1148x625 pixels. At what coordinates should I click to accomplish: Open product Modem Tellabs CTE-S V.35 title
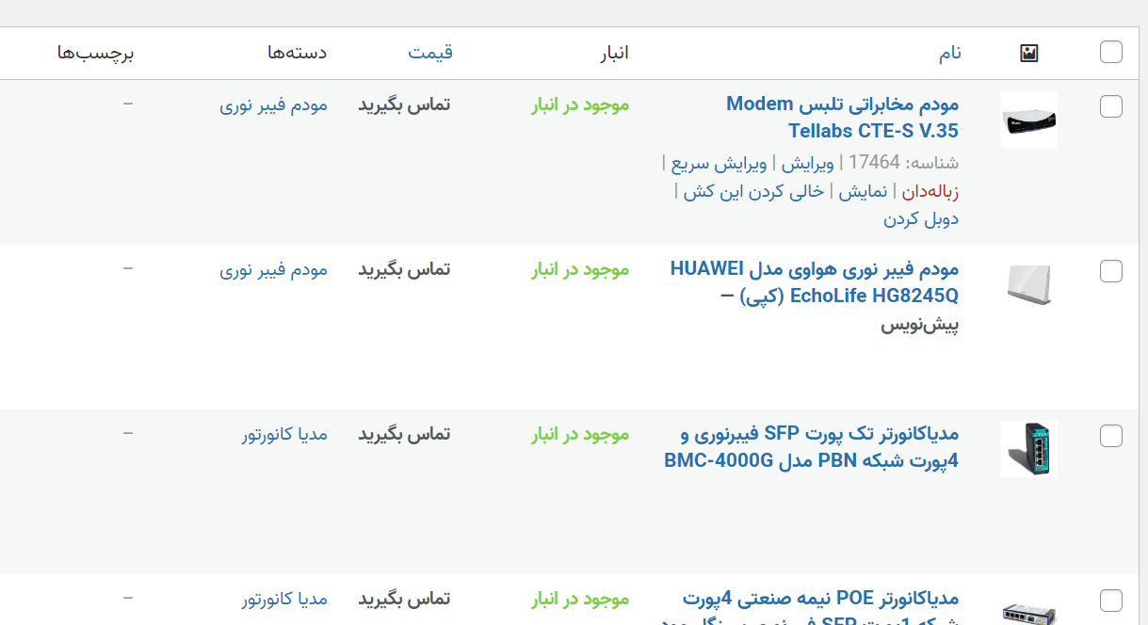842,118
